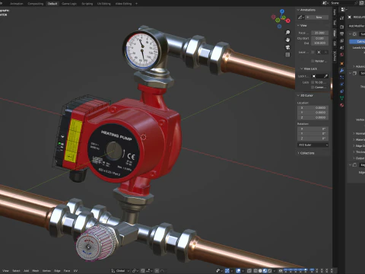Open the Material properties red sphere tab

click(342, 105)
